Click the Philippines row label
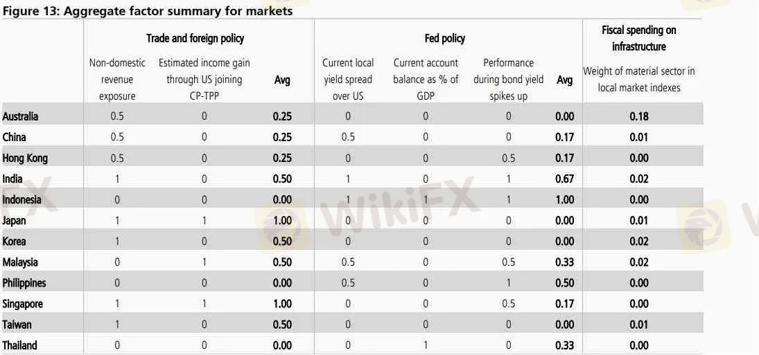 point(24,283)
